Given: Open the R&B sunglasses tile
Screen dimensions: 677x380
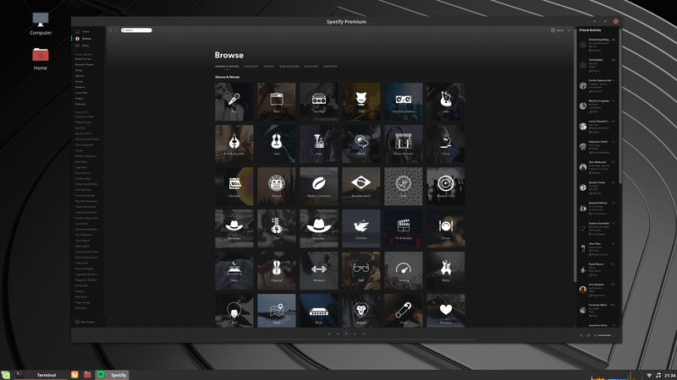Looking at the screenshot, I should pyautogui.click(x=361, y=270).
